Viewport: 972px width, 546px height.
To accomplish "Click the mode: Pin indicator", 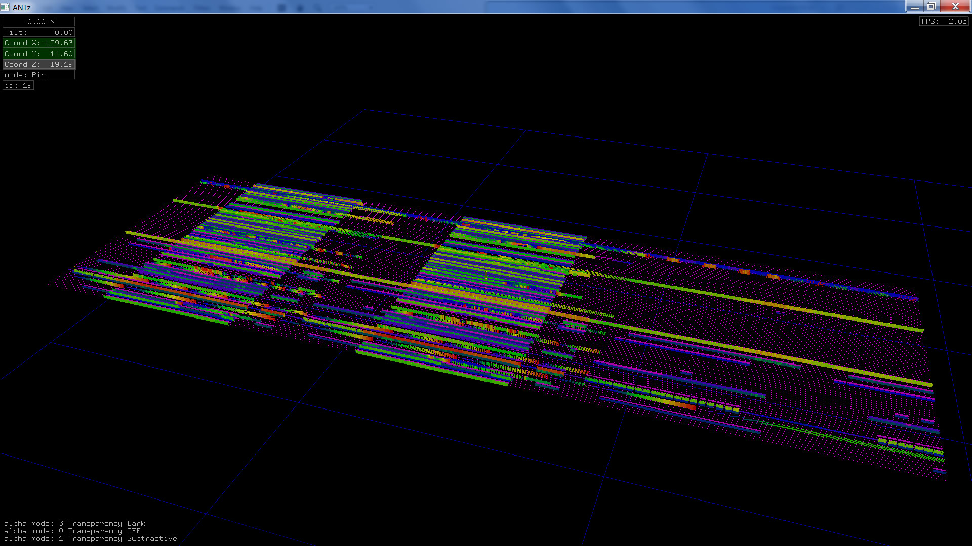I will (x=38, y=75).
